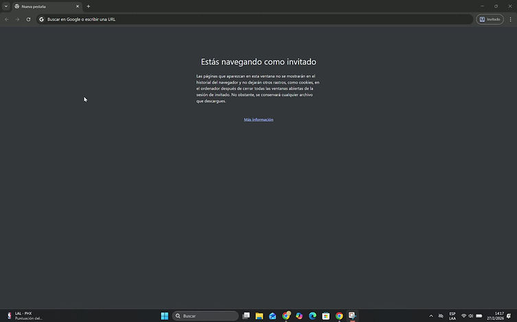517x322 pixels.
Task: Open the LAL - PHX sports widget
Action: point(24,316)
